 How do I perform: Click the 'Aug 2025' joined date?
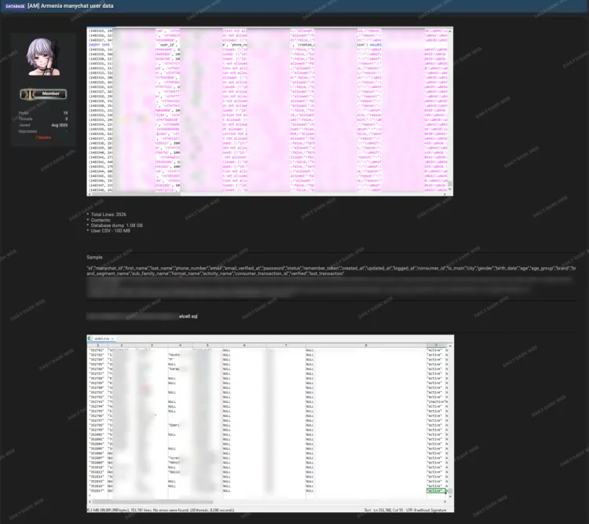60,125
